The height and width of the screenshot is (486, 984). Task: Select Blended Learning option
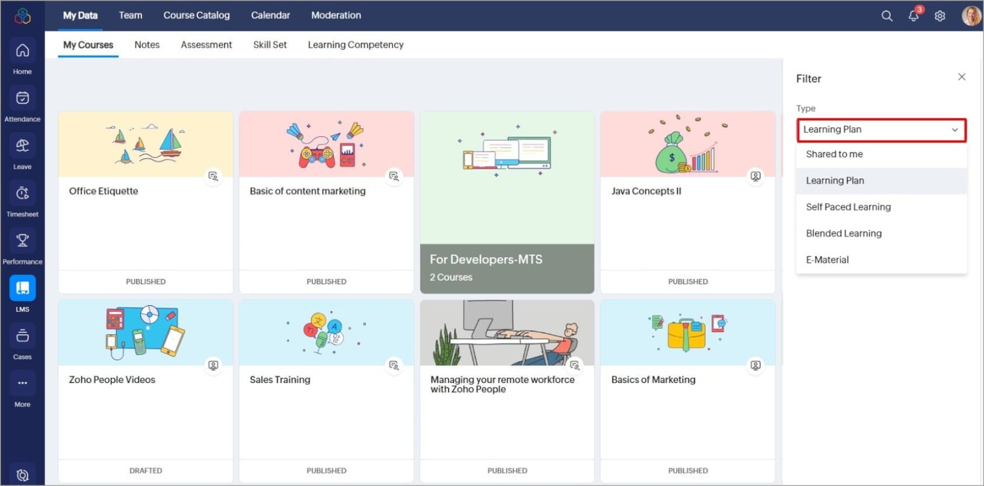coord(881,234)
